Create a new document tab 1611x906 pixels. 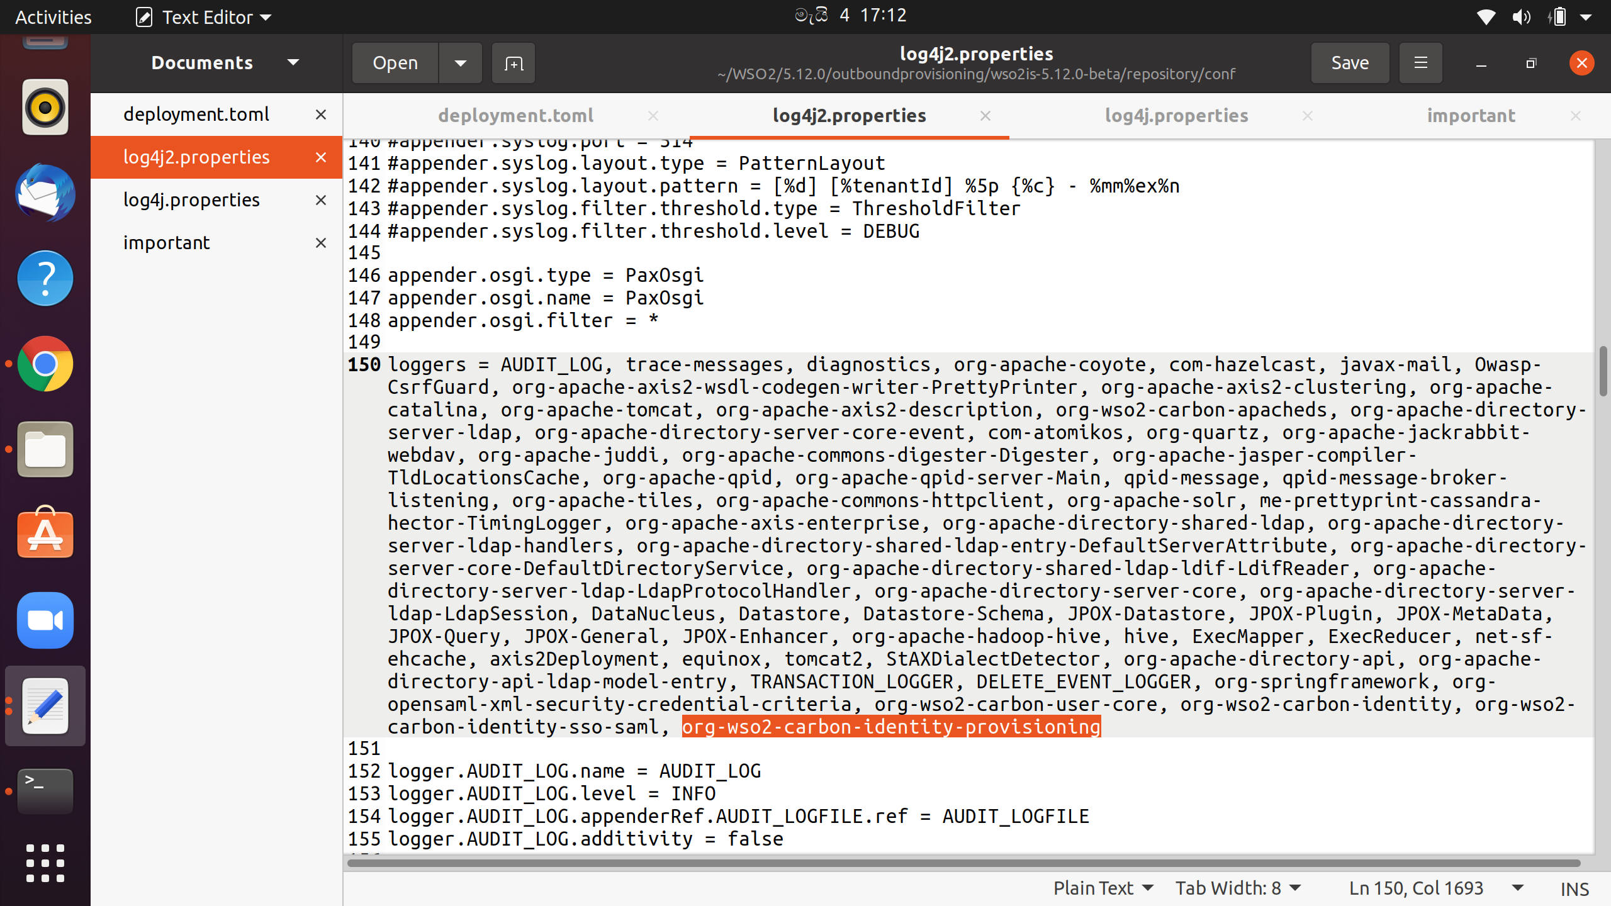pyautogui.click(x=513, y=63)
